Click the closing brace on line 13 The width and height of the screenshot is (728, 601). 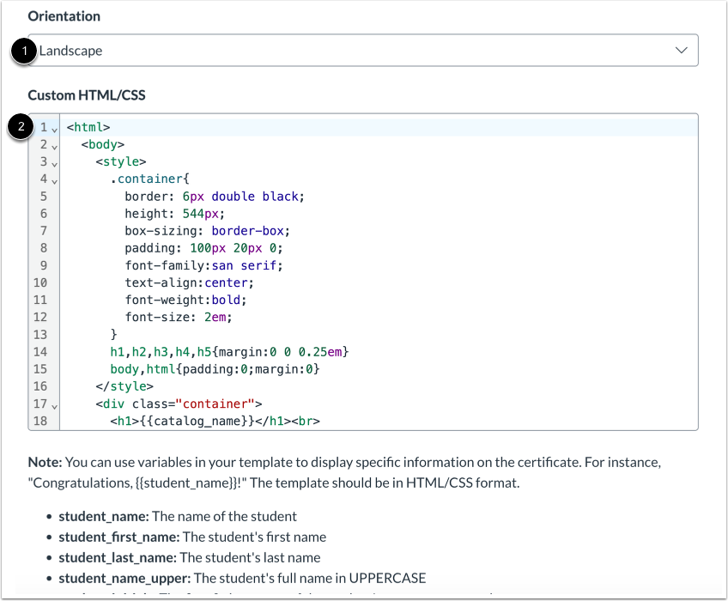coord(113,335)
